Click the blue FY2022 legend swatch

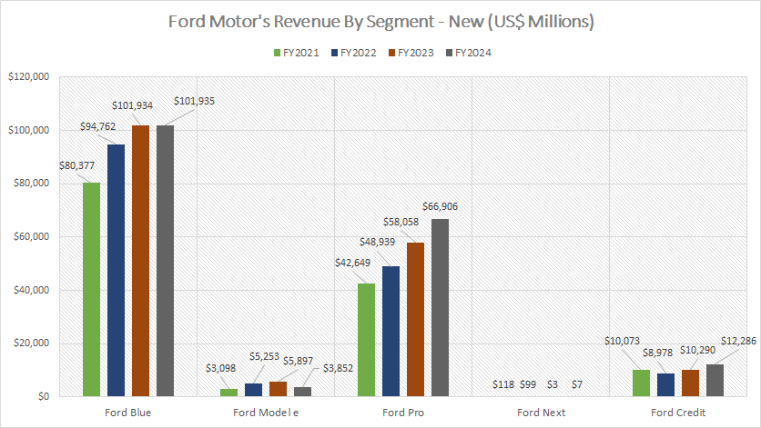334,53
